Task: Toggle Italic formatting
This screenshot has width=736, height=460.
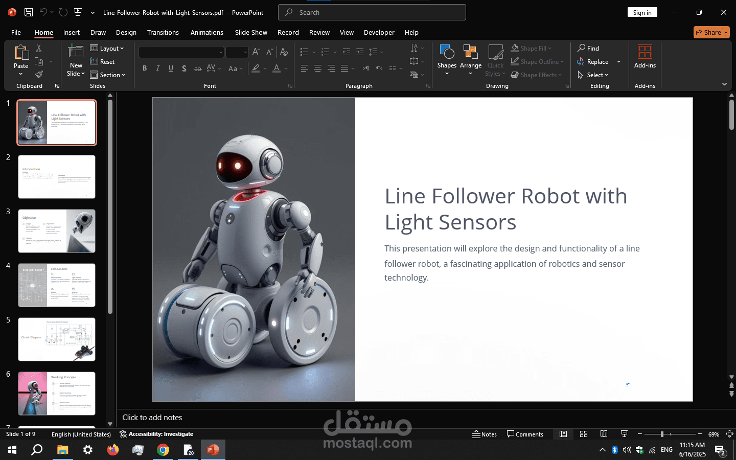Action: pos(158,68)
